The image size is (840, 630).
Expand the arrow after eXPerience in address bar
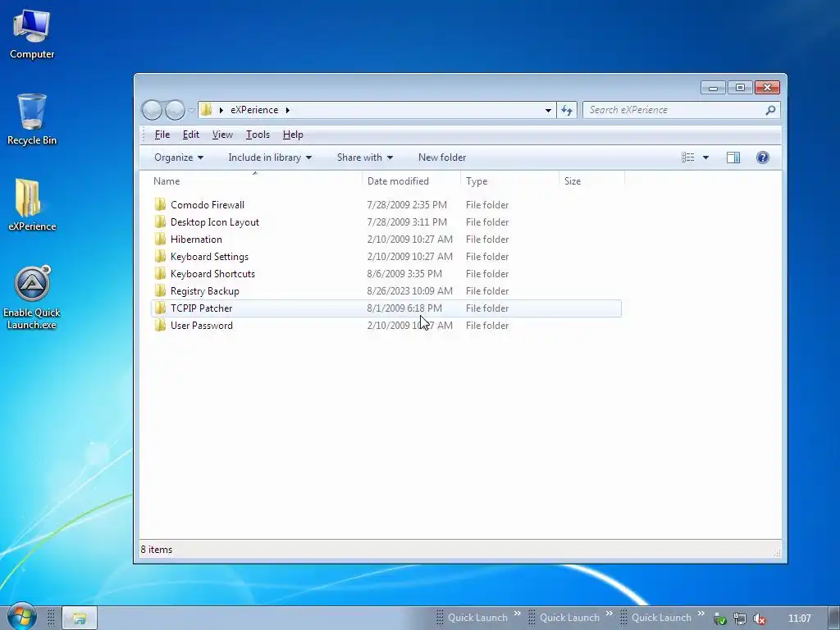click(288, 110)
